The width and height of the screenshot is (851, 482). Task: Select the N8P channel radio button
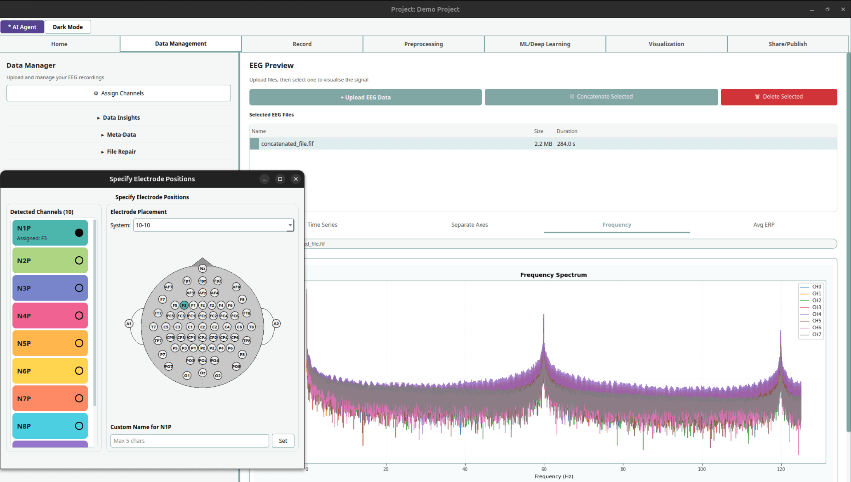[79, 426]
